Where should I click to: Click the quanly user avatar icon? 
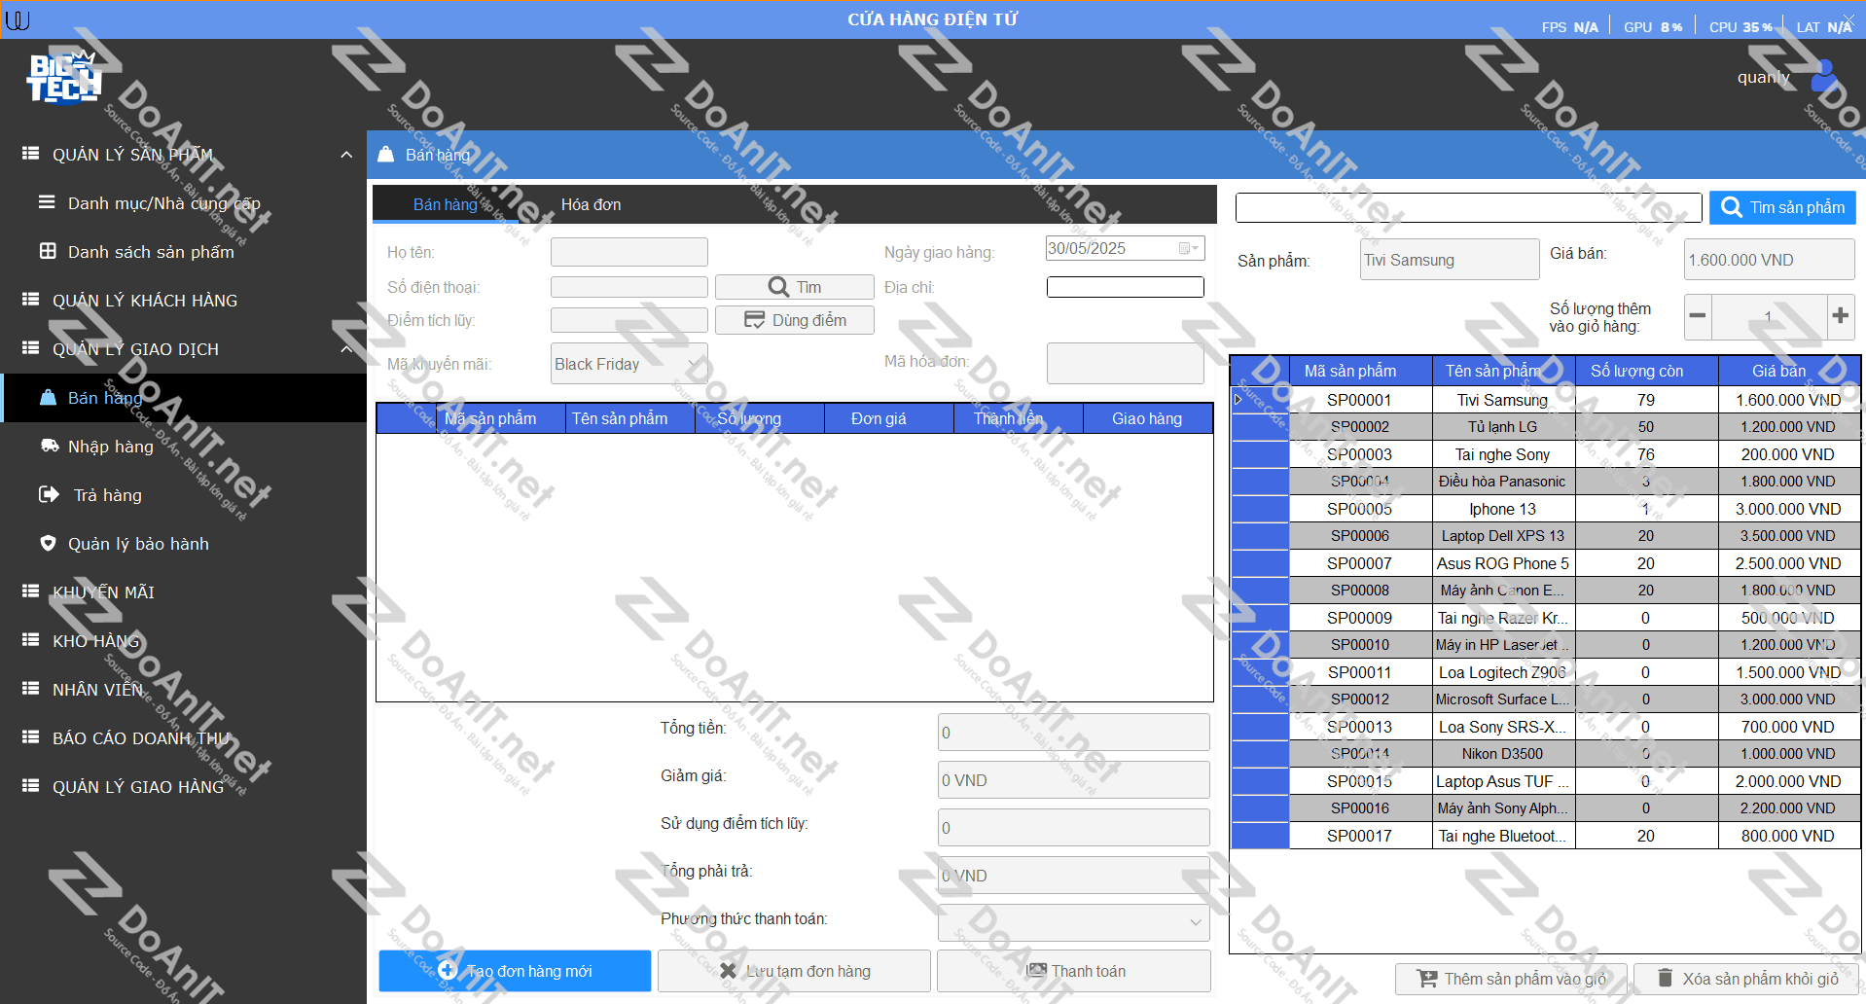click(1823, 77)
